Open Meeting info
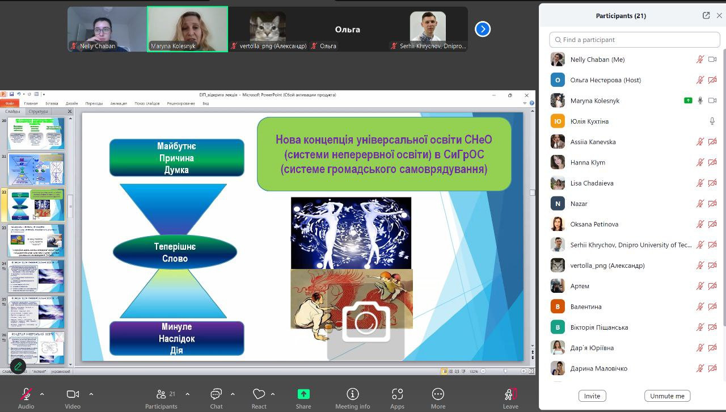Screen dimensions: 726x412 (353, 394)
